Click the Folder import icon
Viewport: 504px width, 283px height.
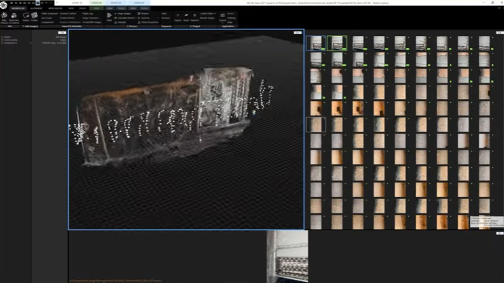pos(35,16)
